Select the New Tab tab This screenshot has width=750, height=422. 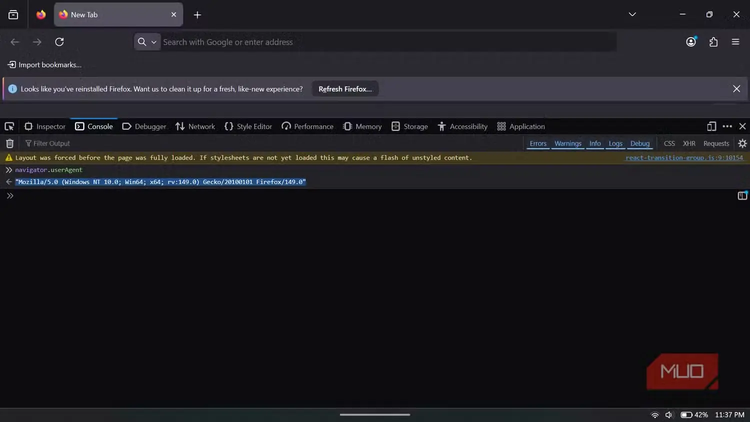(118, 14)
